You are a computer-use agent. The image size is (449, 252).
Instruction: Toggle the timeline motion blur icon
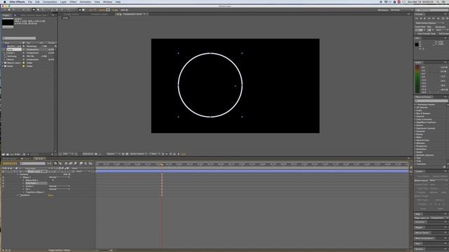(75, 163)
